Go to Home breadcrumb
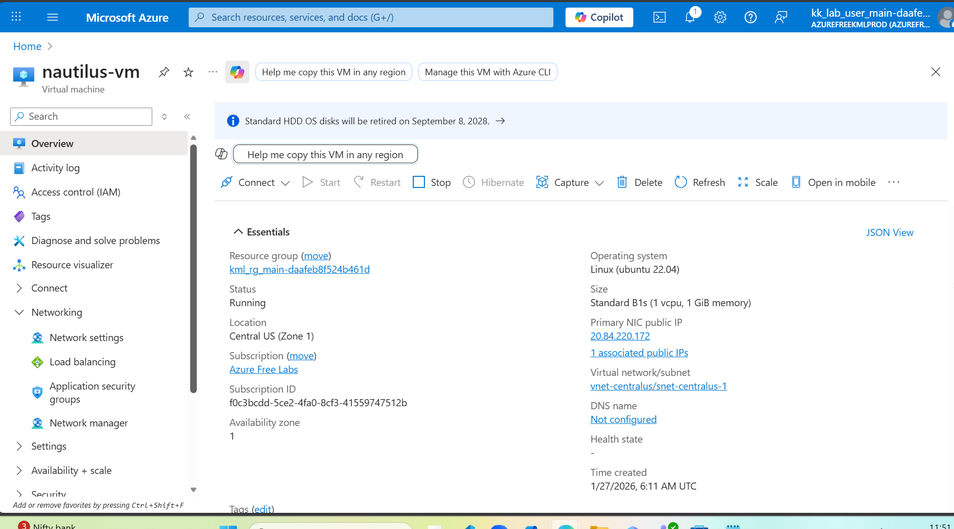This screenshot has height=529, width=954. pos(27,46)
